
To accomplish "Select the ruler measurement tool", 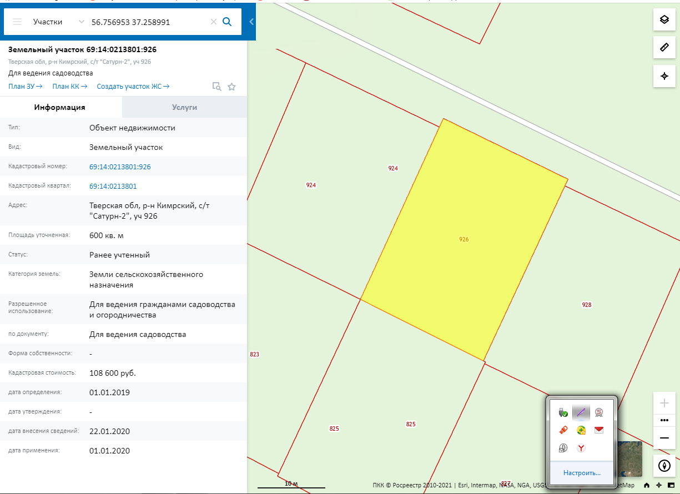I will [664, 47].
